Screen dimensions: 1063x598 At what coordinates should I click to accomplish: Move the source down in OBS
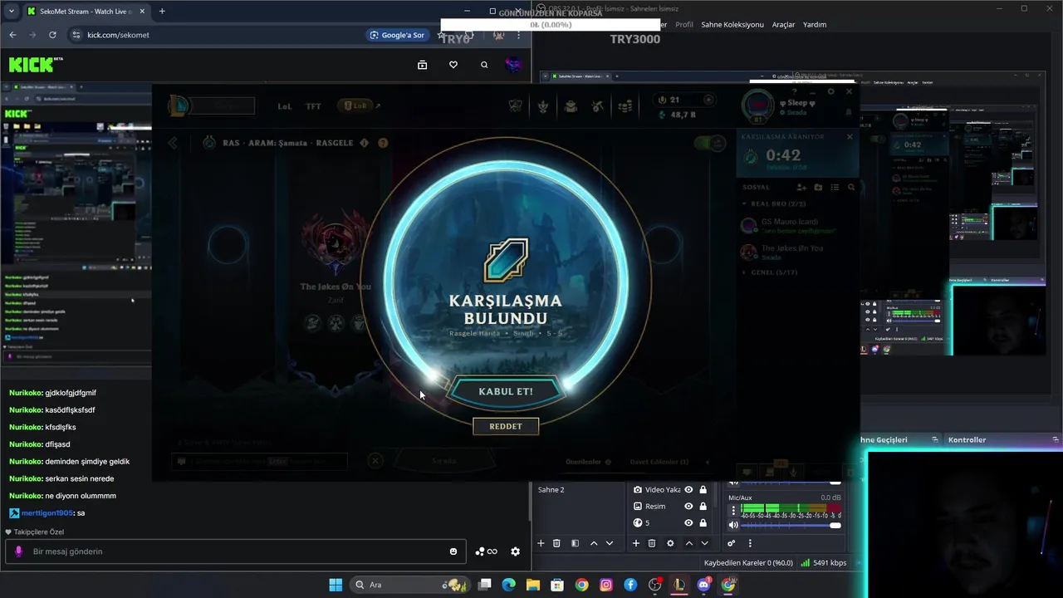pyautogui.click(x=704, y=543)
